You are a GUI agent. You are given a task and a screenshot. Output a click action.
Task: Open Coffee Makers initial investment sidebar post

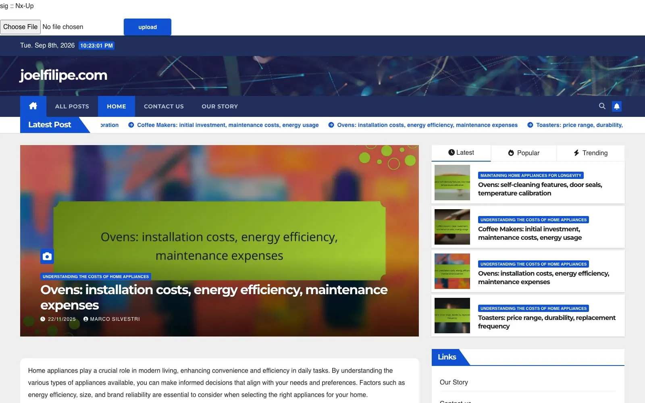pyautogui.click(x=530, y=233)
